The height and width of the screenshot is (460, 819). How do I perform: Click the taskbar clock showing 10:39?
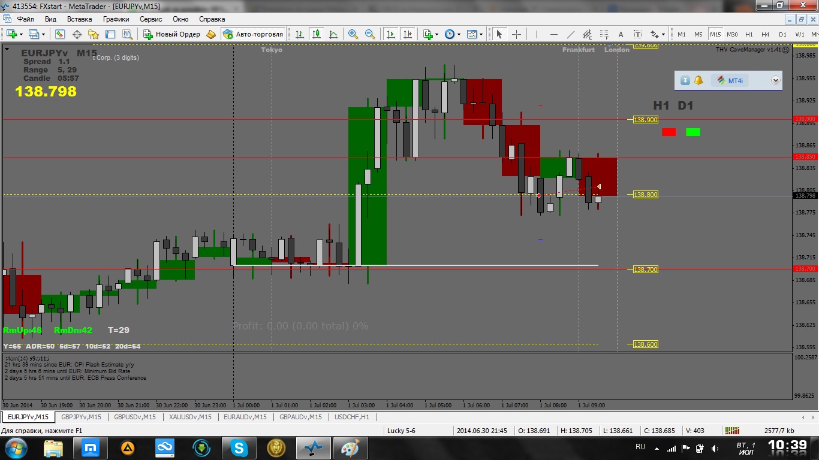point(787,446)
